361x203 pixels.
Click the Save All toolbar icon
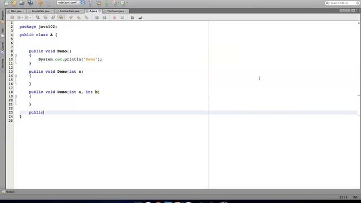tap(30, 3)
